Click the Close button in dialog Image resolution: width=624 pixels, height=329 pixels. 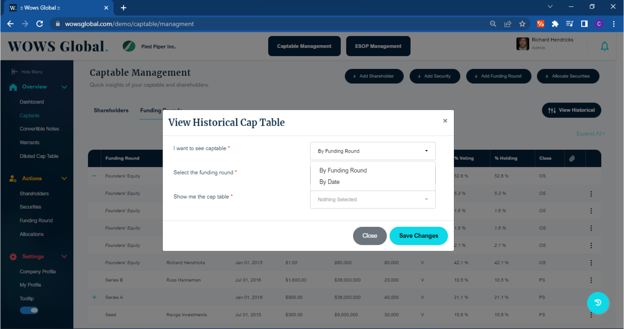coord(370,236)
